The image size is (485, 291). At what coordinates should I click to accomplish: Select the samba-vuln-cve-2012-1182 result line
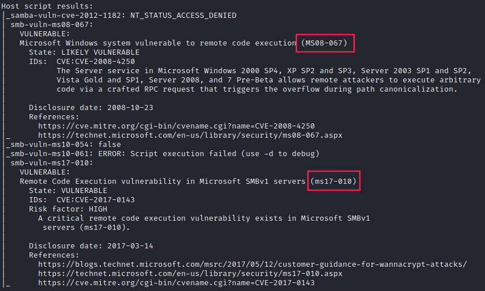click(x=121, y=16)
